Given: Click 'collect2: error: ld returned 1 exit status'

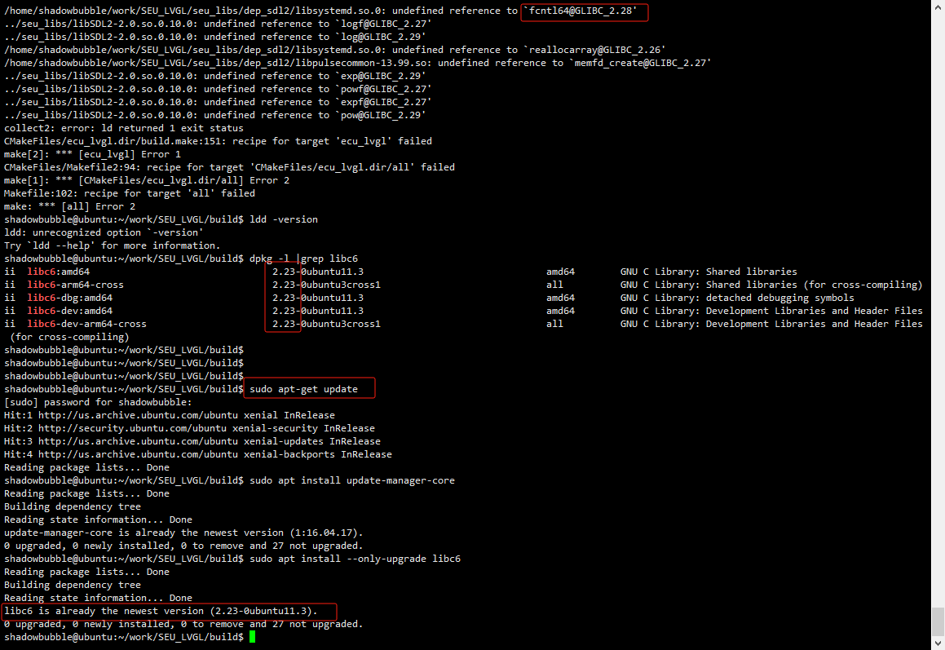Looking at the screenshot, I should click(124, 128).
